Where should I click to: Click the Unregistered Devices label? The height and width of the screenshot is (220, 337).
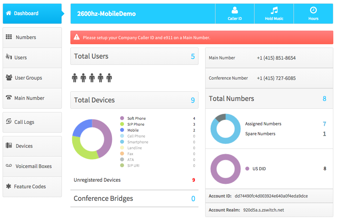pyautogui.click(x=97, y=180)
